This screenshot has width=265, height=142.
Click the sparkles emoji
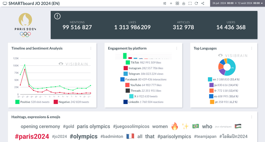[x=185, y=126]
